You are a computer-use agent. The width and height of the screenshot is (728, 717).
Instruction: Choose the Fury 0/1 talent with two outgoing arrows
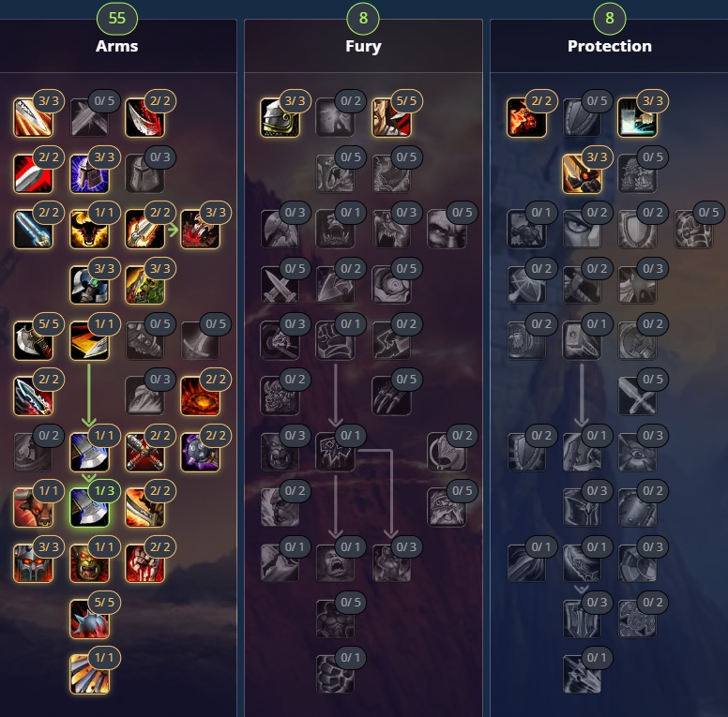click(335, 452)
